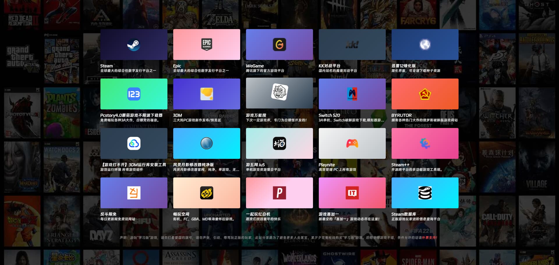
Task: Select the KK对战平台 logo icon
Action: click(352, 45)
